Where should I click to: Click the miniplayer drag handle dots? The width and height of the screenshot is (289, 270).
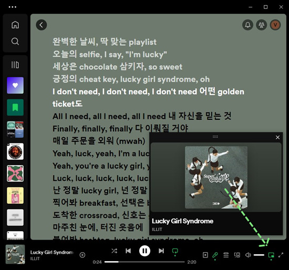tap(215, 137)
